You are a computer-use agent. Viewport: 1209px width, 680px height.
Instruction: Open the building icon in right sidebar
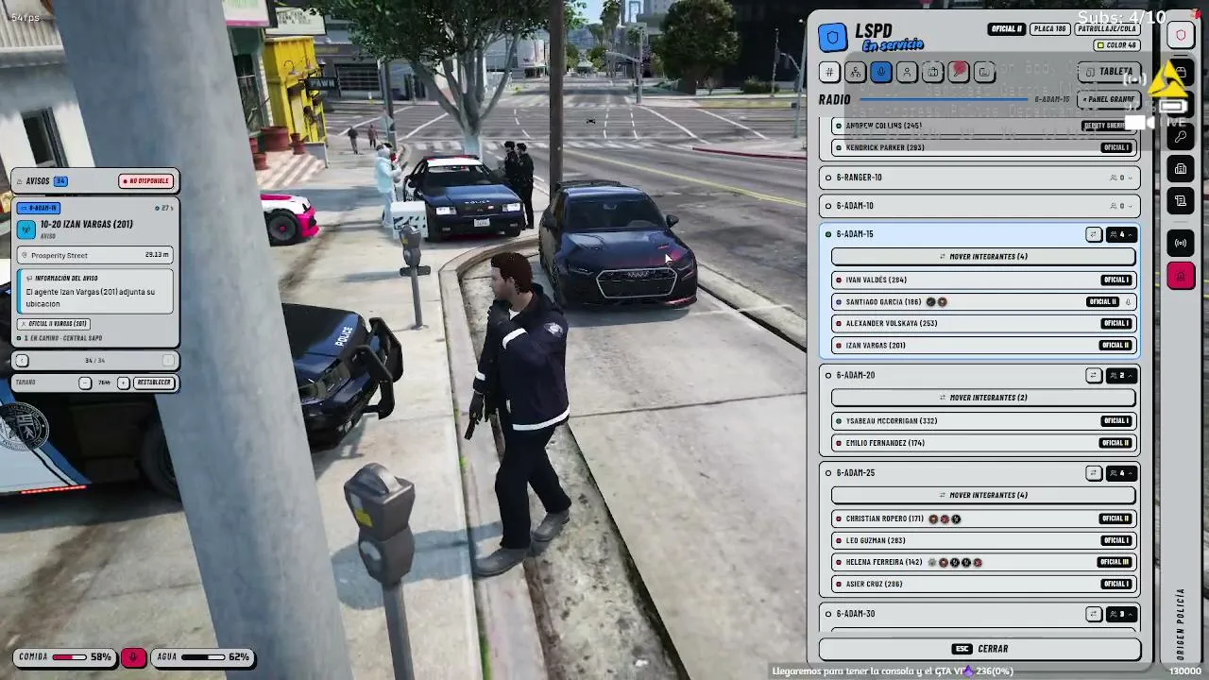point(1181,169)
